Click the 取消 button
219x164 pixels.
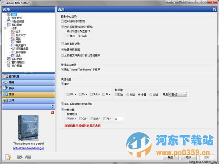(189, 157)
